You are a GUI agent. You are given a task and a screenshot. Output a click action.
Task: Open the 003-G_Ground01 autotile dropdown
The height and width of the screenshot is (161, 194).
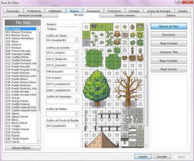pos(77,65)
